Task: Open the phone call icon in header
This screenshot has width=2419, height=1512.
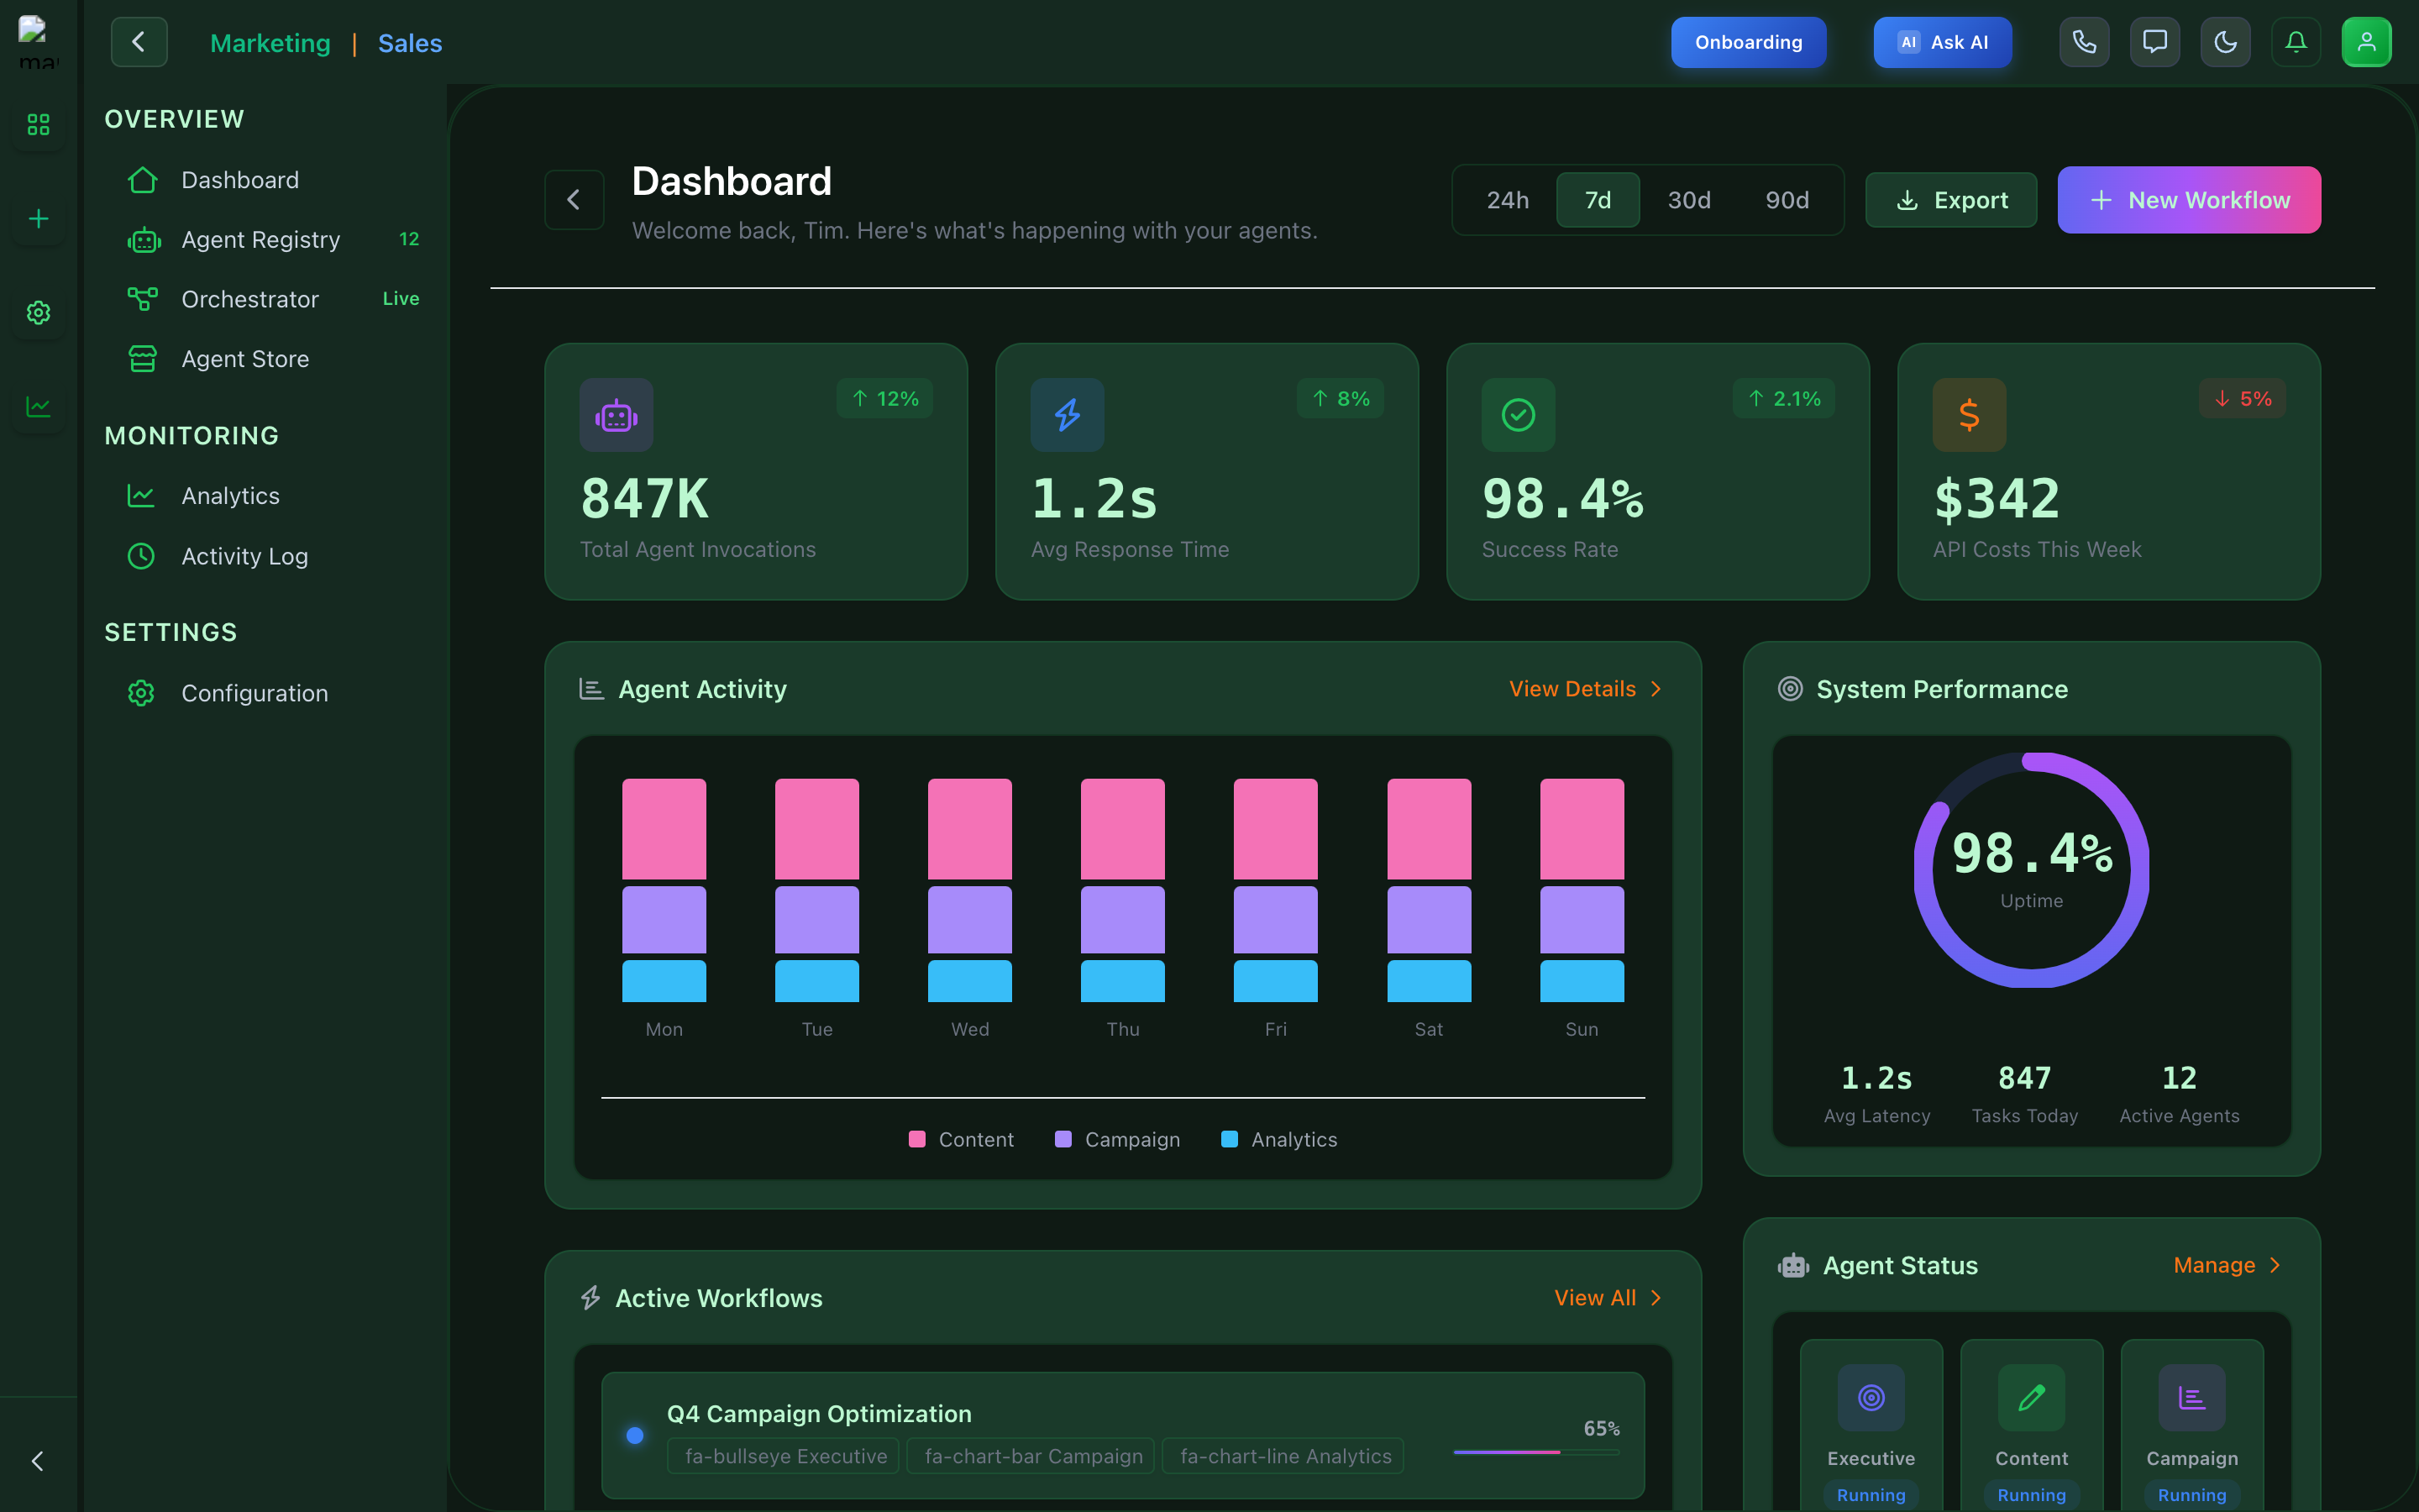Action: [2084, 42]
